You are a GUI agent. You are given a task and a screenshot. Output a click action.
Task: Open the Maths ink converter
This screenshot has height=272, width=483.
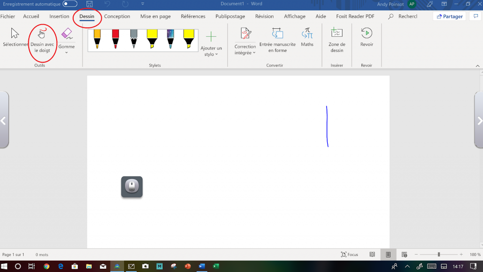[307, 37]
